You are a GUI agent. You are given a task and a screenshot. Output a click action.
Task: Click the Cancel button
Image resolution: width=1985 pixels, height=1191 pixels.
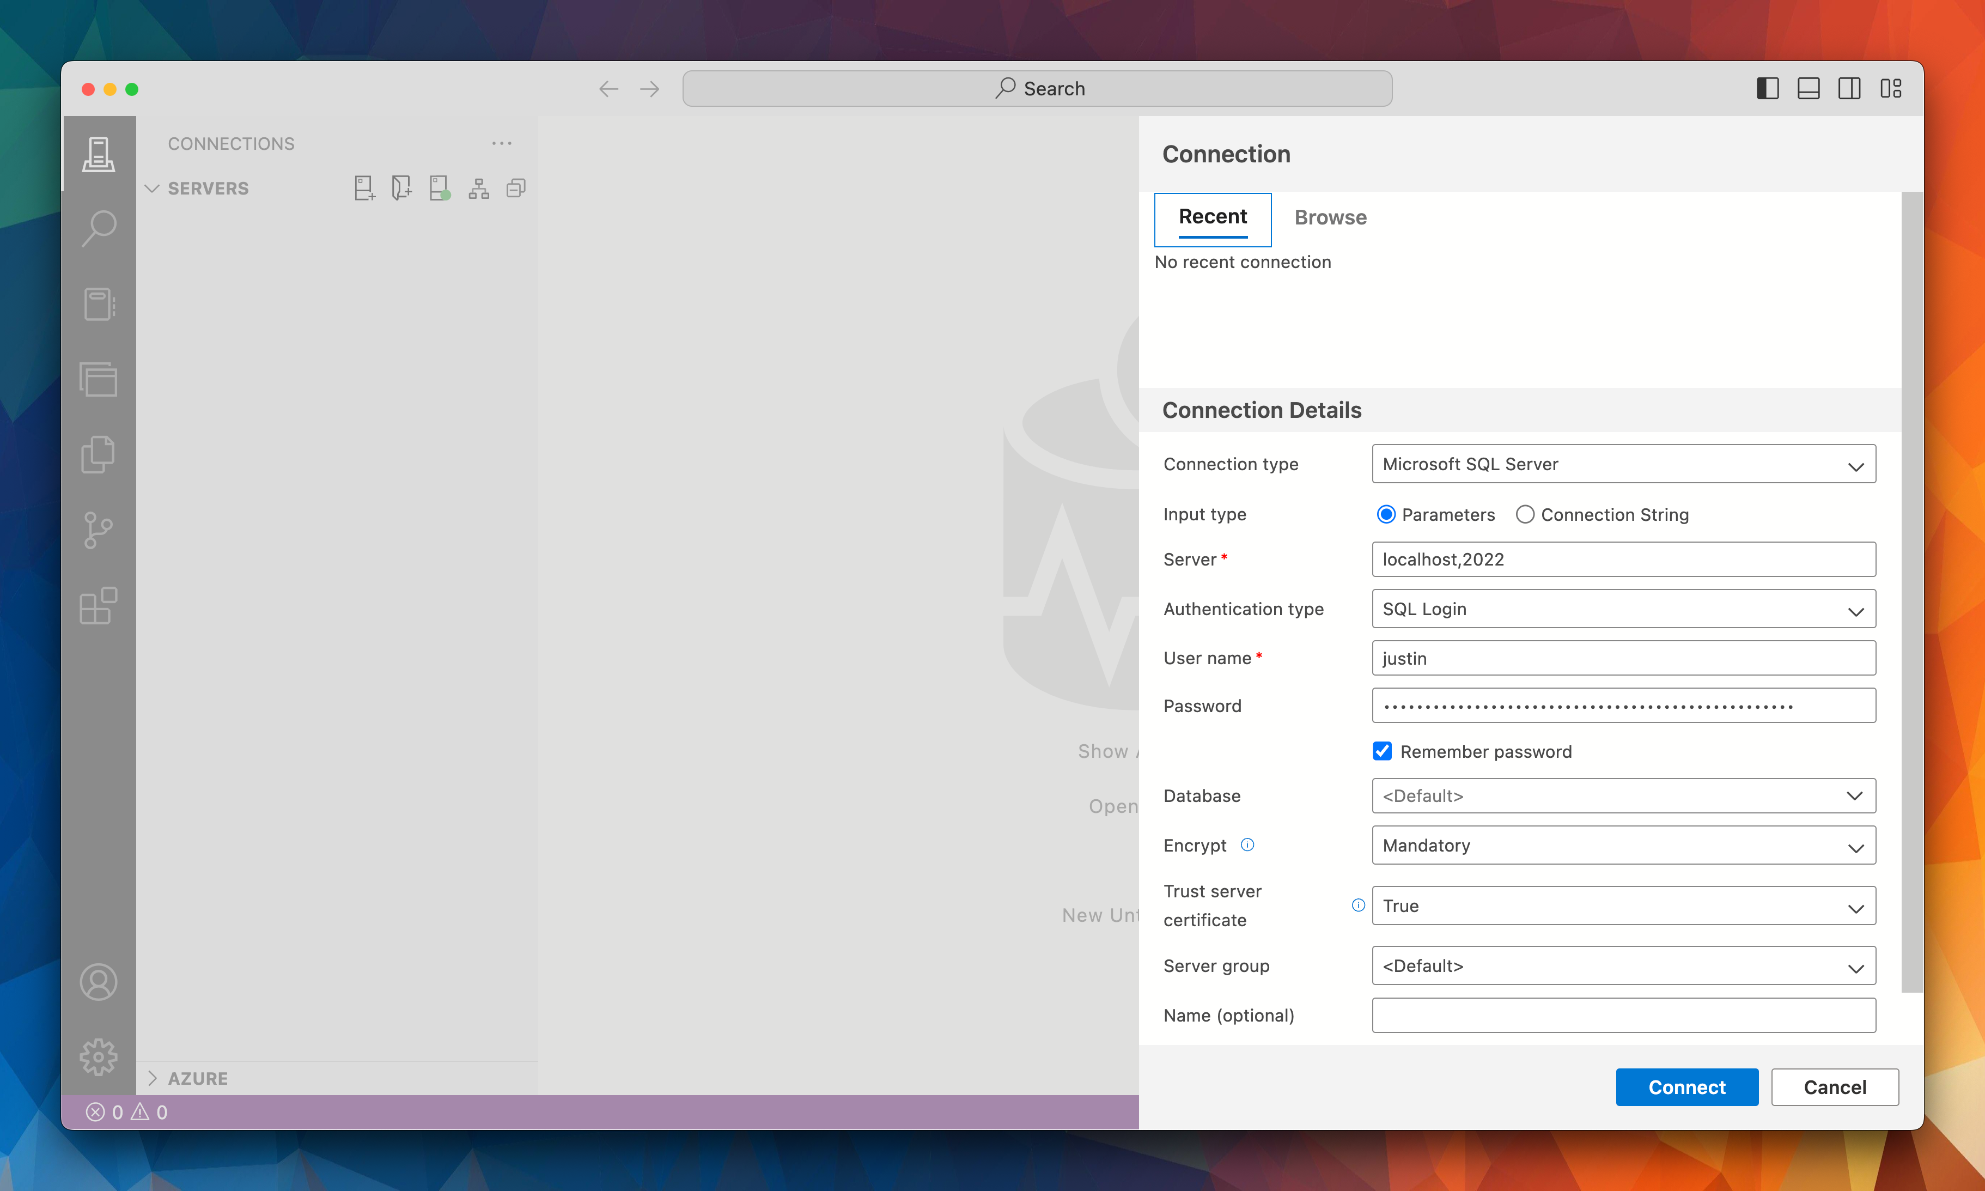click(x=1834, y=1087)
